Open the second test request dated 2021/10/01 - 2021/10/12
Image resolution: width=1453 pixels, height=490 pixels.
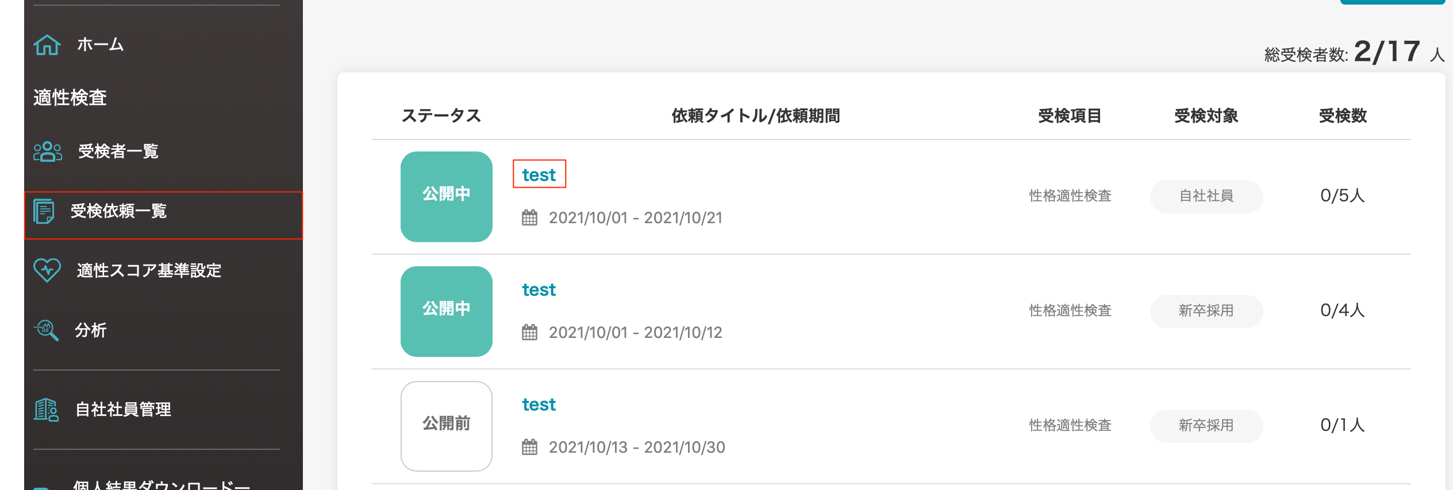(538, 289)
